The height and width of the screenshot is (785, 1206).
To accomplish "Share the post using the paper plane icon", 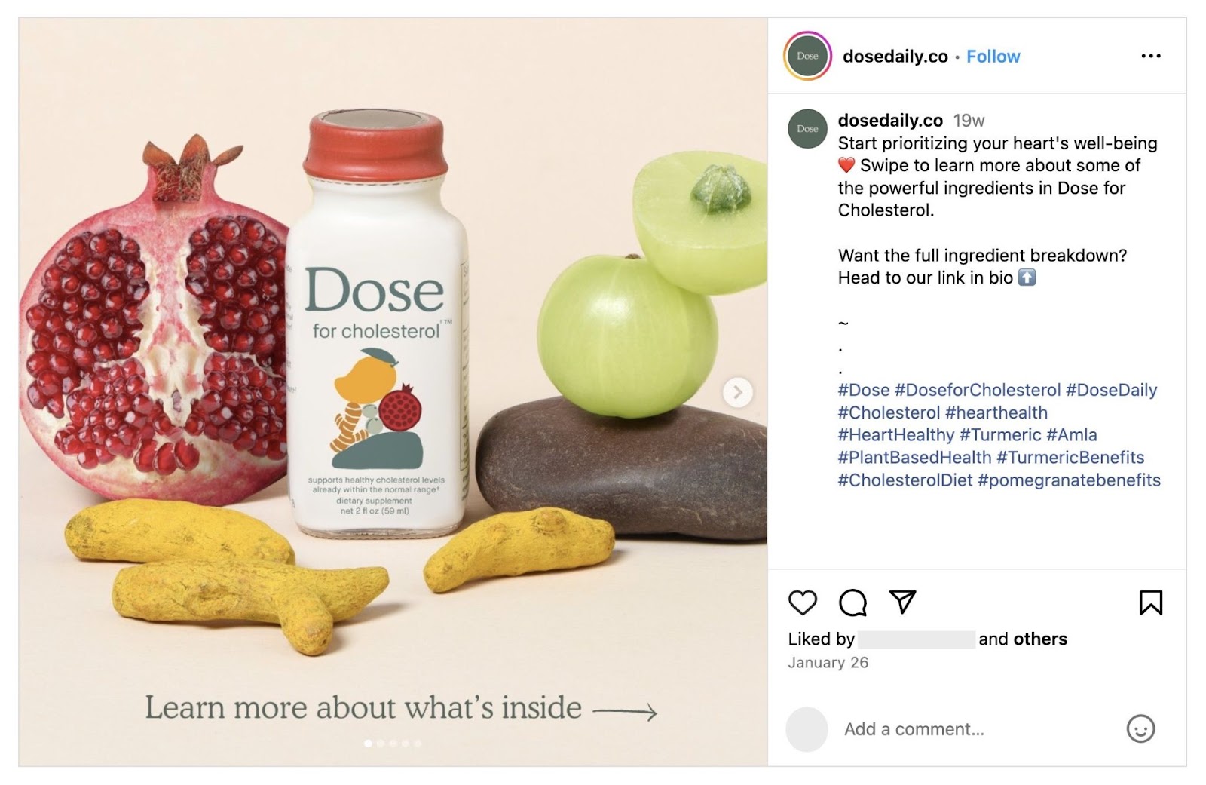I will coord(904,602).
